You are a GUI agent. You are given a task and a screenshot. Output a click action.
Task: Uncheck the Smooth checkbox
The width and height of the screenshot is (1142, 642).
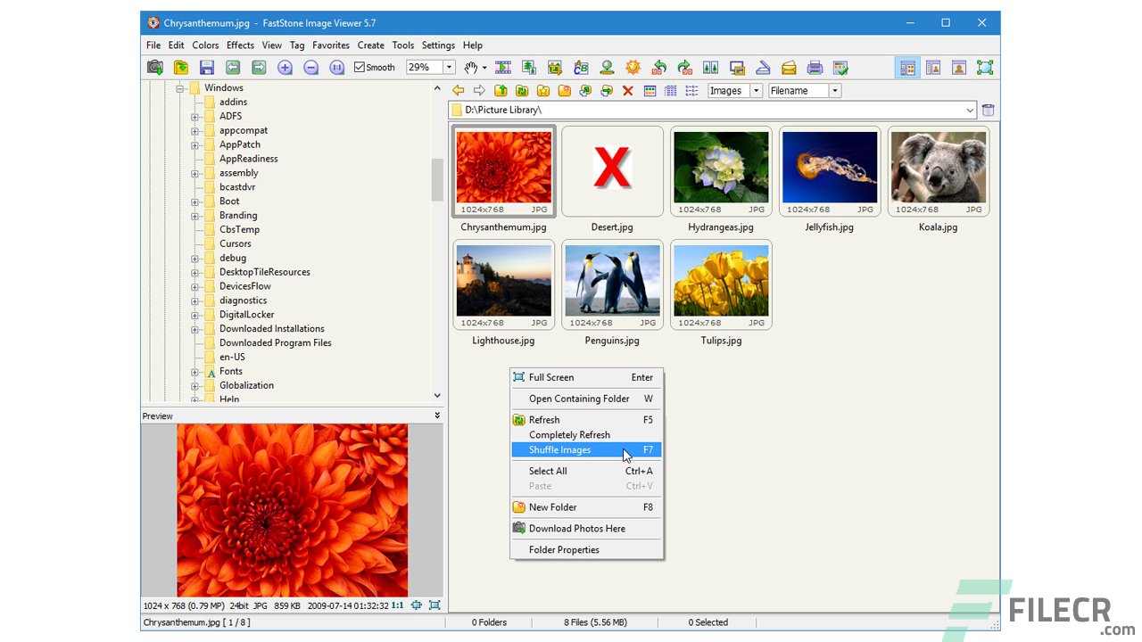click(360, 67)
